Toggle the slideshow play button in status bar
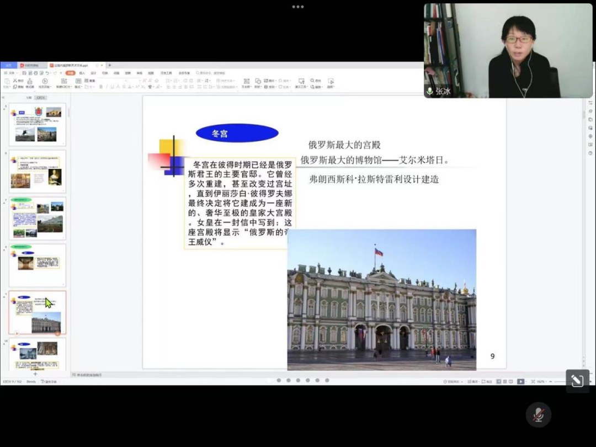 [521, 381]
